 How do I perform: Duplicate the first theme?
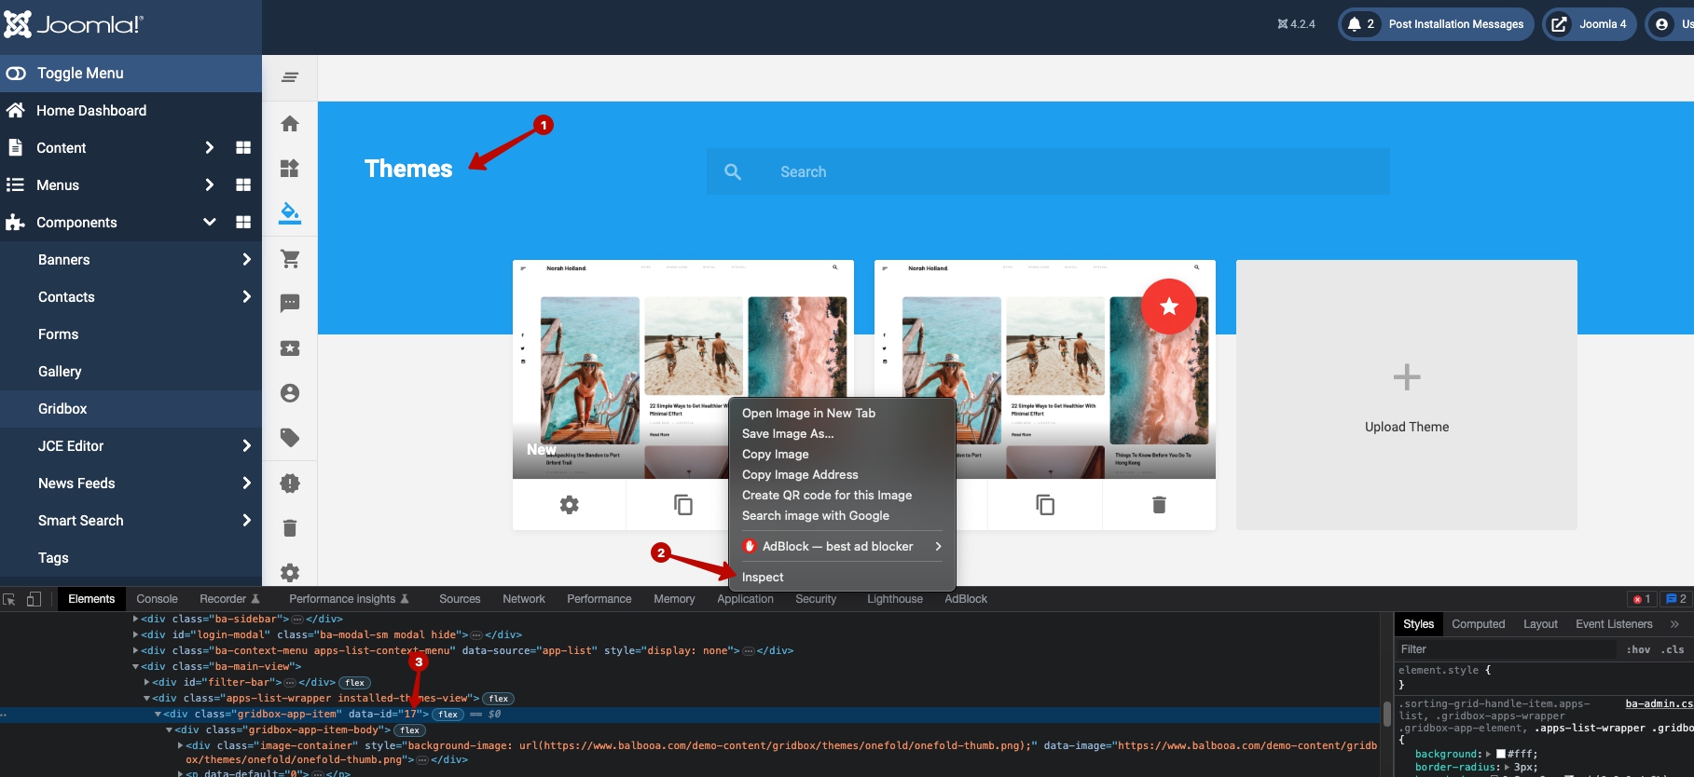click(683, 504)
